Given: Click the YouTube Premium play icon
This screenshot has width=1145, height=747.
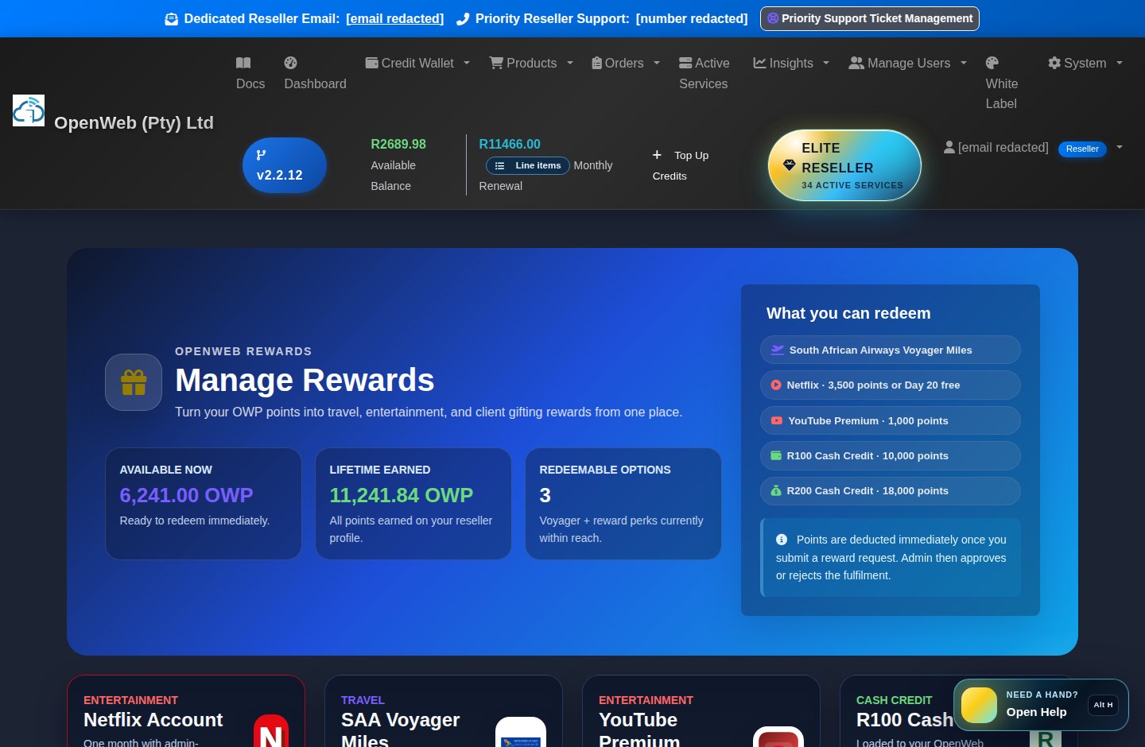Looking at the screenshot, I should (777, 420).
